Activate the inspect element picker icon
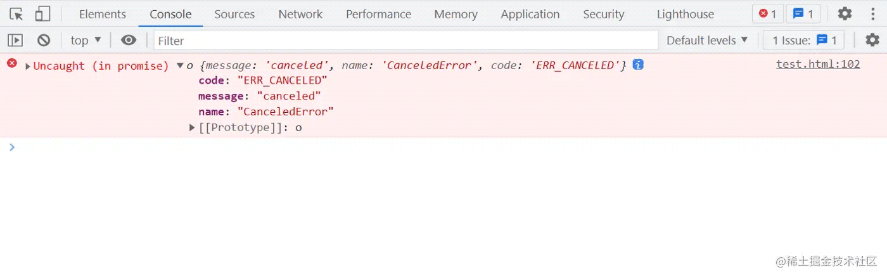 point(16,14)
